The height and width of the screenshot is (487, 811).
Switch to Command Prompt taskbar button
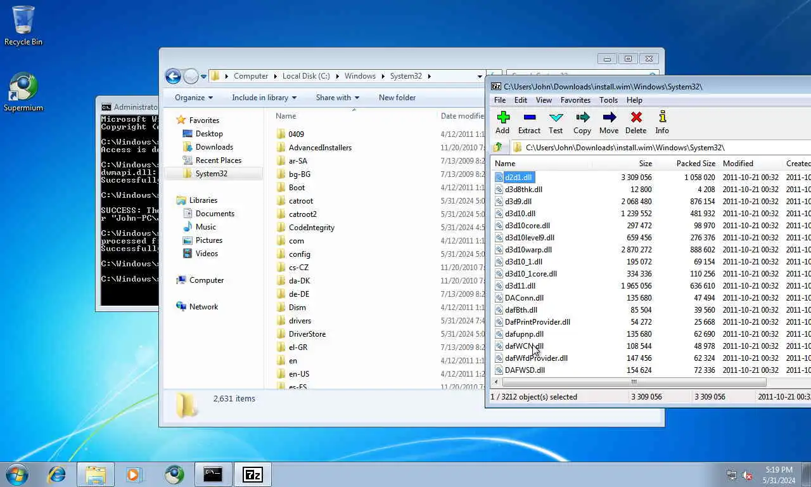213,474
